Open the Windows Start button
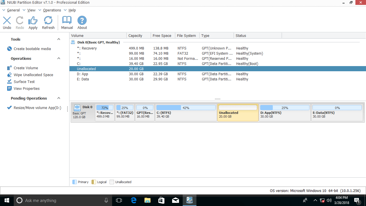The image size is (366, 206). pos(7,200)
